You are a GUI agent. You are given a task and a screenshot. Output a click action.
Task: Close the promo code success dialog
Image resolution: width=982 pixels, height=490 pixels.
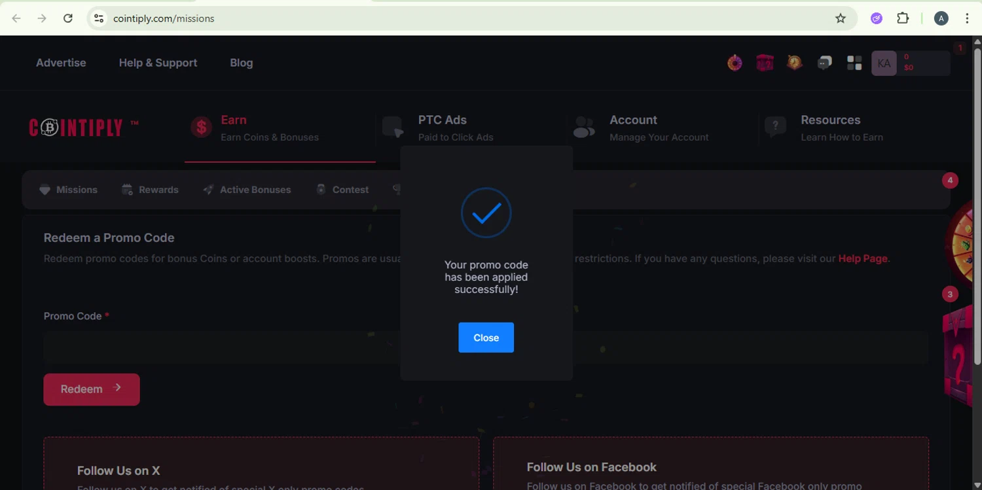[486, 338]
